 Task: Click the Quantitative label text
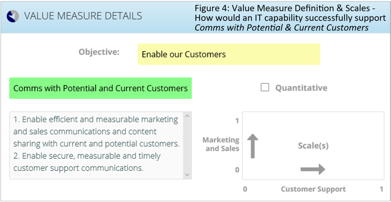[x=301, y=88]
